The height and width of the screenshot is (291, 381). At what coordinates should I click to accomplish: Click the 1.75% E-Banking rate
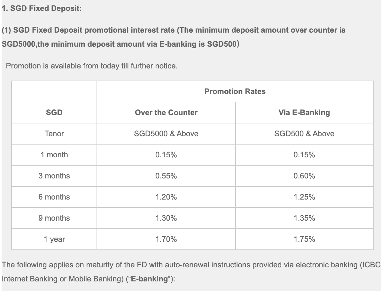click(304, 239)
